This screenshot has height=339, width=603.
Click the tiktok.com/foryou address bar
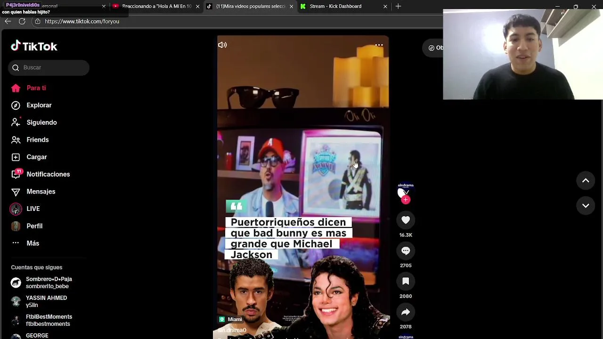tap(82, 21)
